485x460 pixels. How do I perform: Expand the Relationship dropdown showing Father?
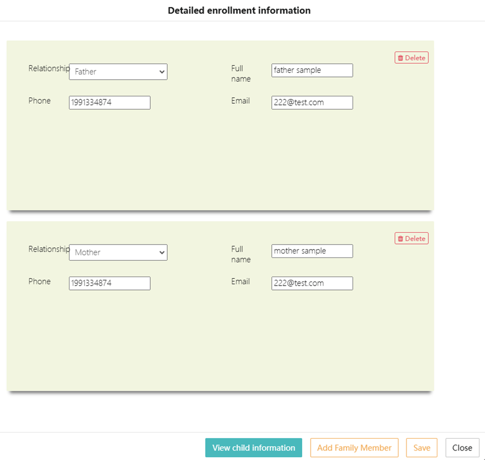point(118,72)
